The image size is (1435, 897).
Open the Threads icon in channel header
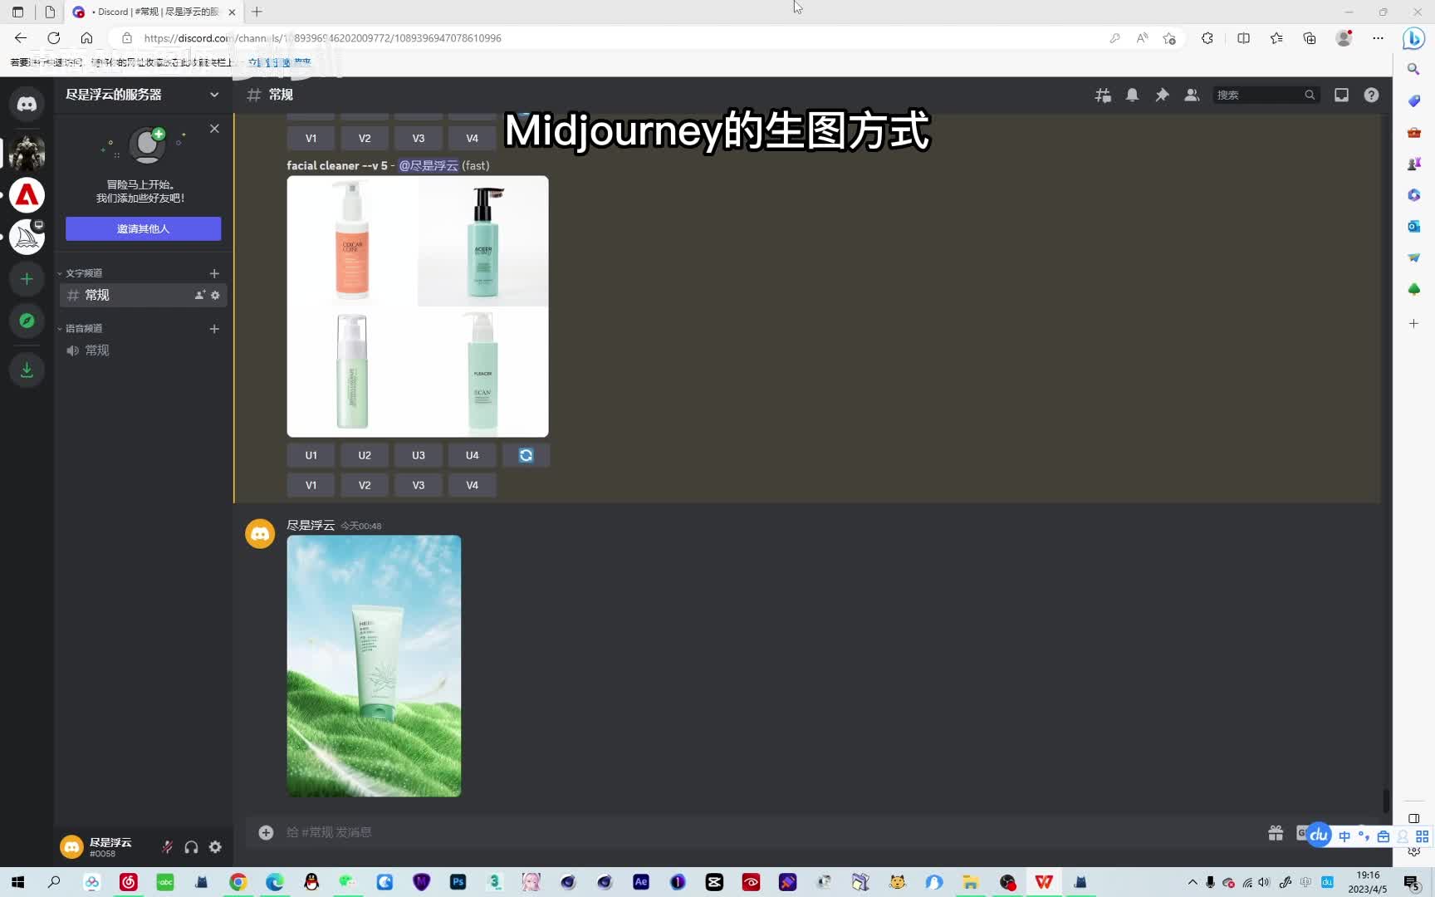click(x=1103, y=96)
